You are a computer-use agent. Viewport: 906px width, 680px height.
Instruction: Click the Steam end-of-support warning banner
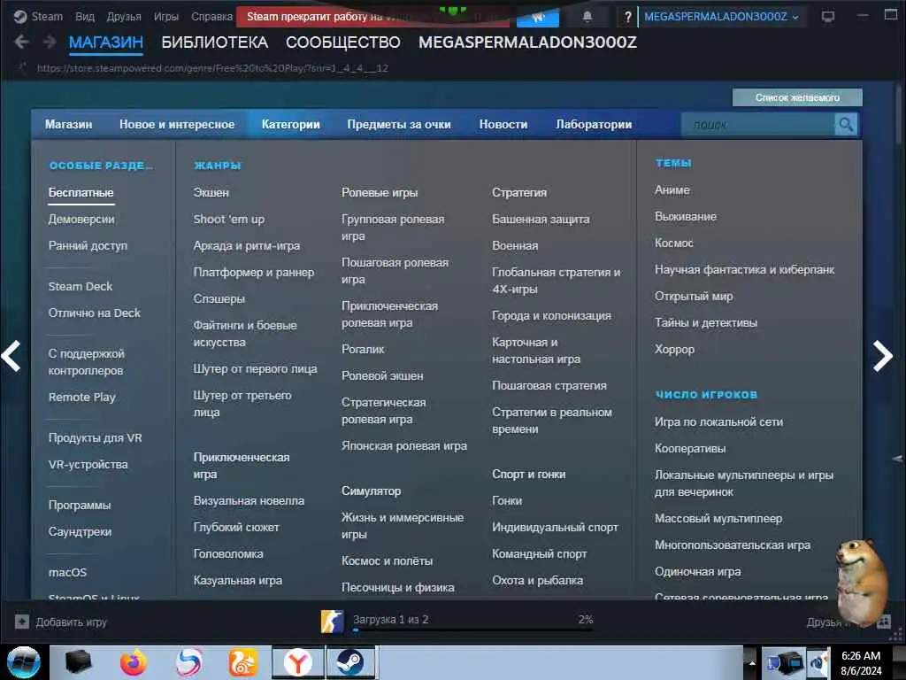(374, 17)
